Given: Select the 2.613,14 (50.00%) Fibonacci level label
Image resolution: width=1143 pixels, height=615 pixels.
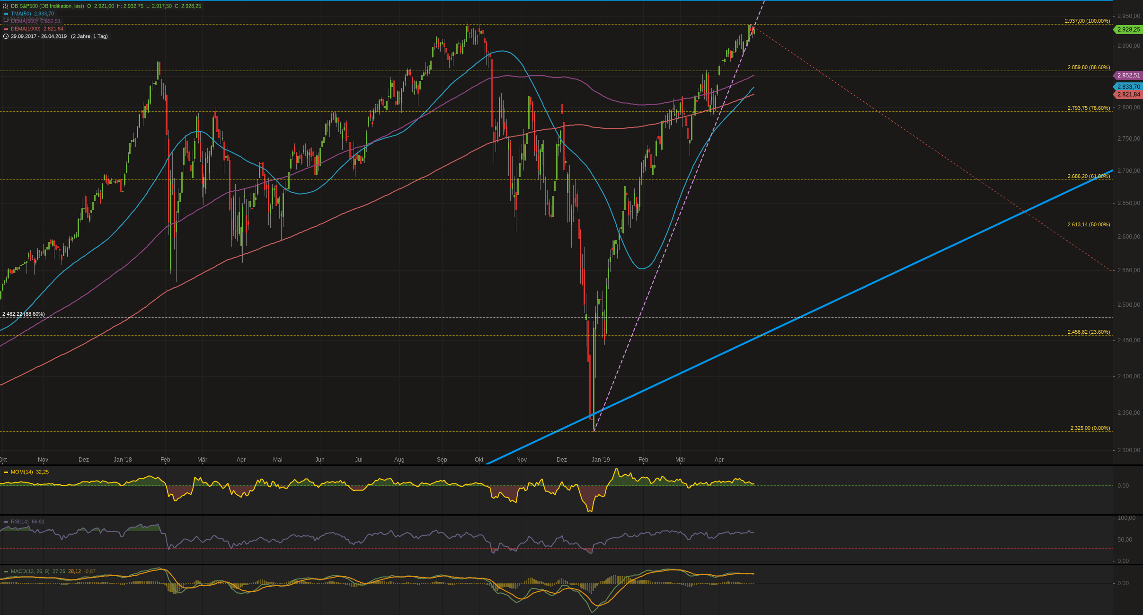Looking at the screenshot, I should [x=1088, y=224].
